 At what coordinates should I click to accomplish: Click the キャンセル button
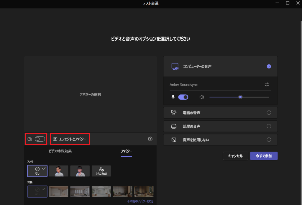pos(235,156)
